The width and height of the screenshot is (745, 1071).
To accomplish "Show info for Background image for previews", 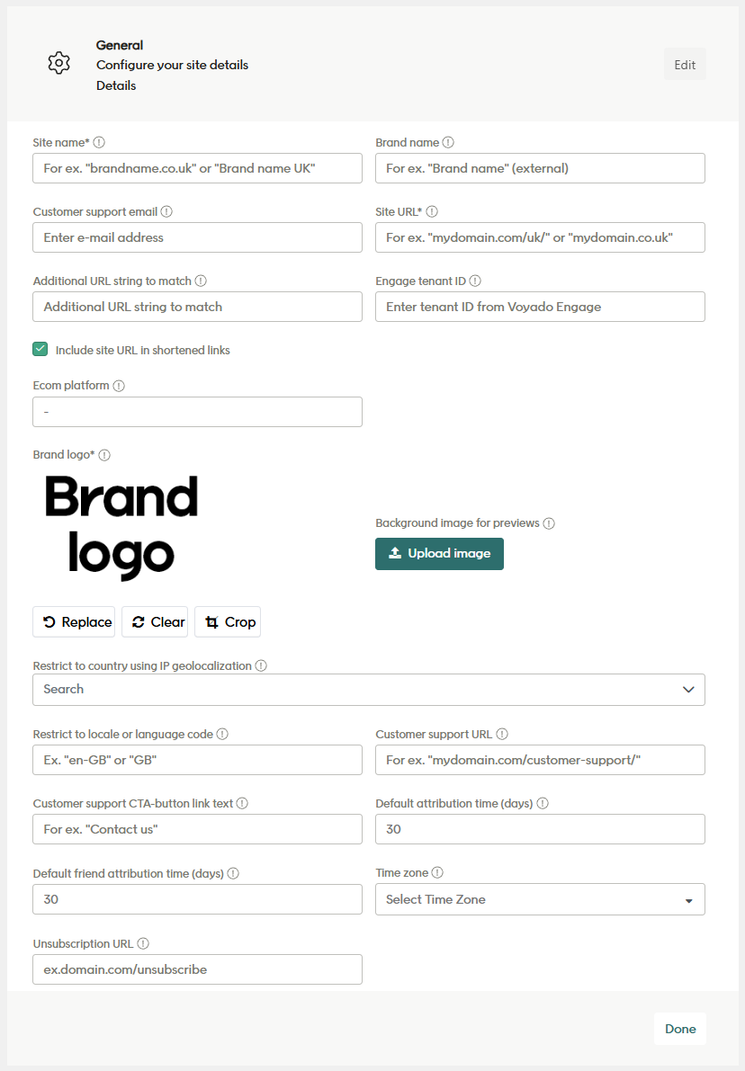I will [x=549, y=523].
